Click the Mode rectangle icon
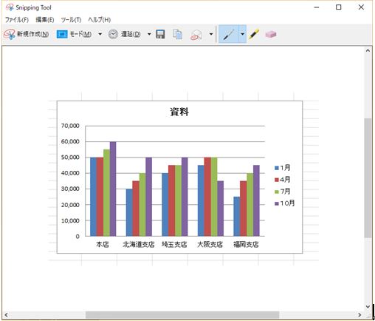The width and height of the screenshot is (375, 321). click(x=62, y=34)
